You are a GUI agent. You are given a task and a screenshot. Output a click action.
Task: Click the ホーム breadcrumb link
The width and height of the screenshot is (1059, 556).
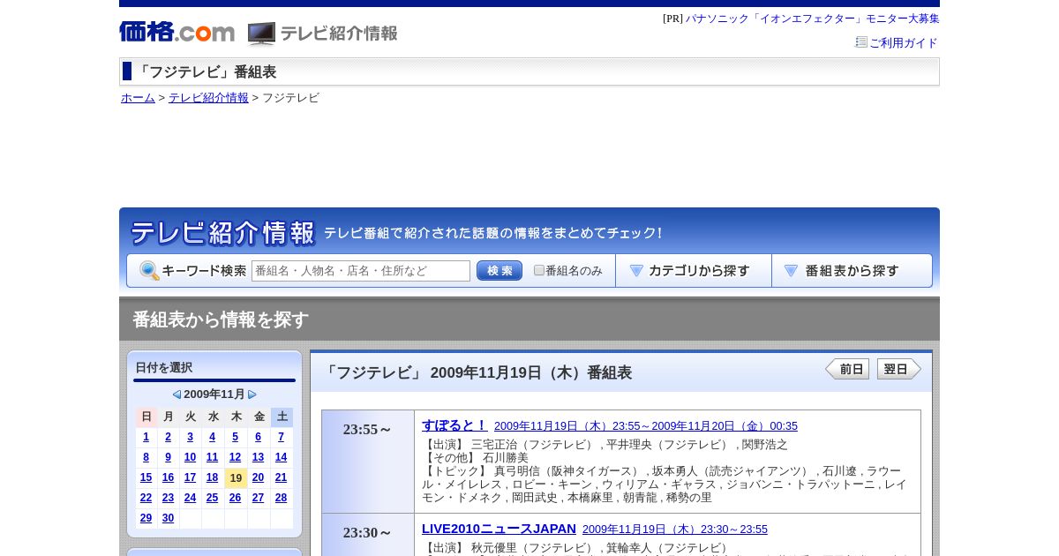138,98
